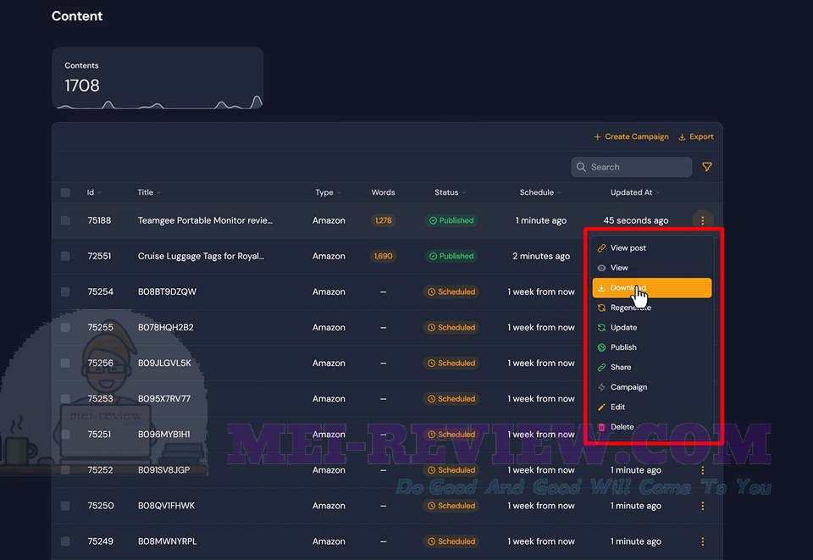
Task: Click the Create Campaign button
Action: (631, 137)
